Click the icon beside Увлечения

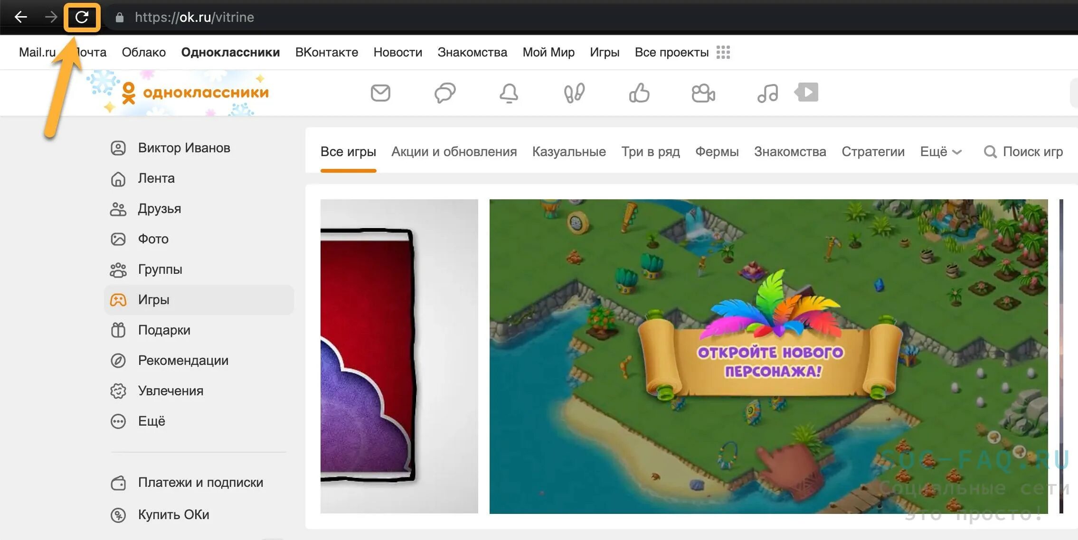[x=118, y=391]
